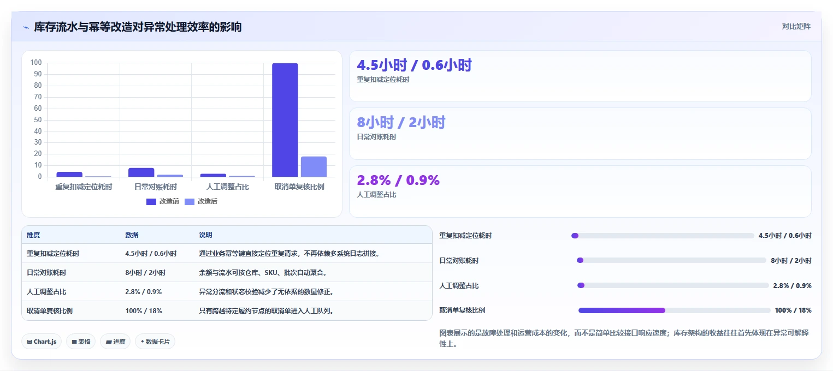Screen dimensions: 833x371
Task: Select the 重复扣减定位耗时 cell in the table
Action: [53, 254]
